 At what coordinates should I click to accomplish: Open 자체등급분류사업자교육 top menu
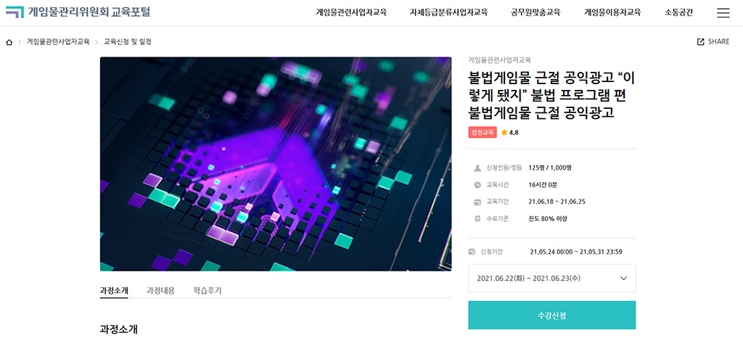[448, 13]
